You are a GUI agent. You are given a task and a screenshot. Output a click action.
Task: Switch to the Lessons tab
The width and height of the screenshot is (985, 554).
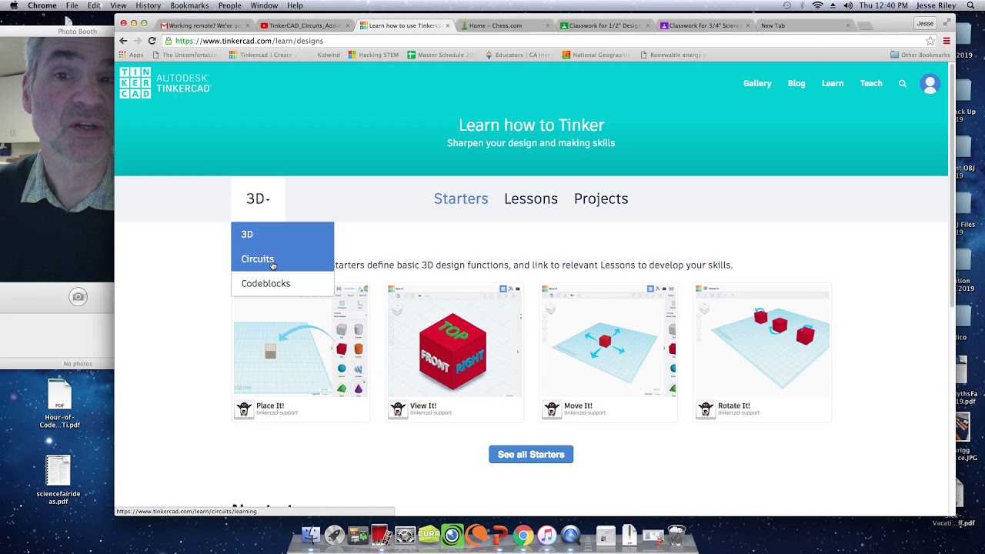(x=531, y=199)
